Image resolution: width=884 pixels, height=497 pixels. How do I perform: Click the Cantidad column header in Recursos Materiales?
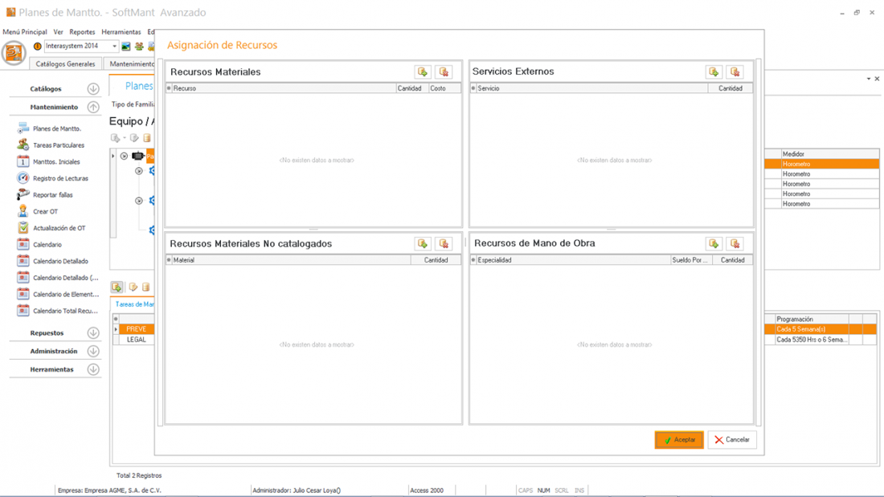coord(409,88)
